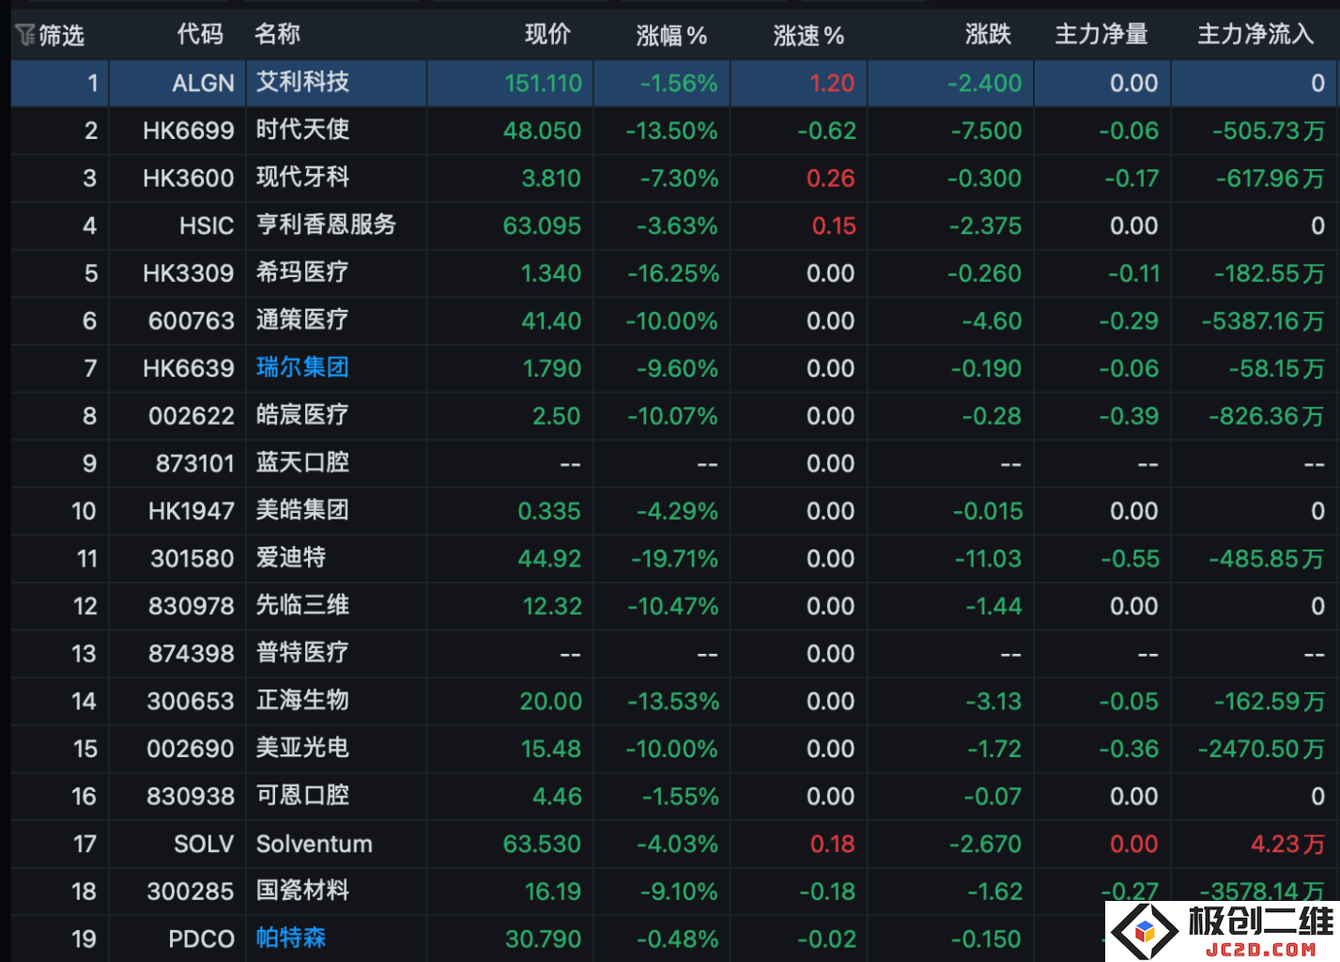This screenshot has width=1340, height=962.
Task: Click the 002622 ticker code
Action: pos(191,416)
